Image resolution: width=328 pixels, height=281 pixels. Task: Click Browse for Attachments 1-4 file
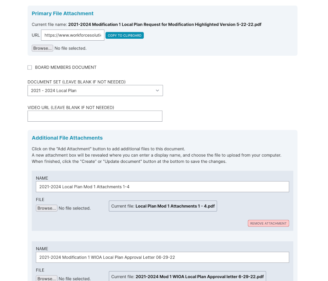coord(47,208)
